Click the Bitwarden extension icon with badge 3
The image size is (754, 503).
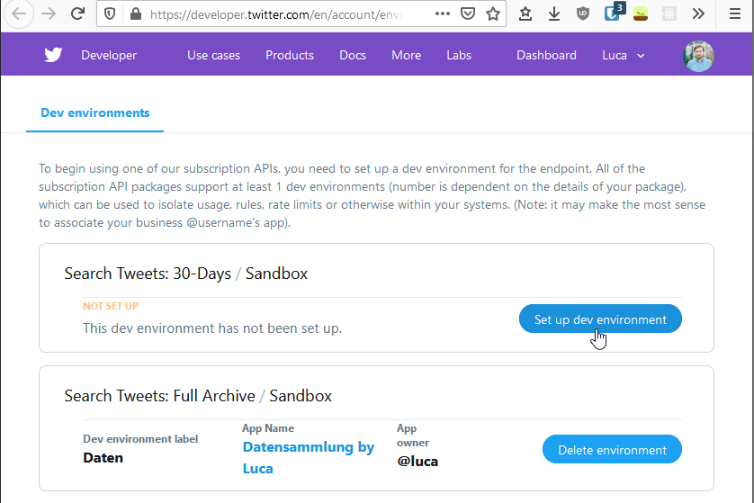tap(614, 13)
